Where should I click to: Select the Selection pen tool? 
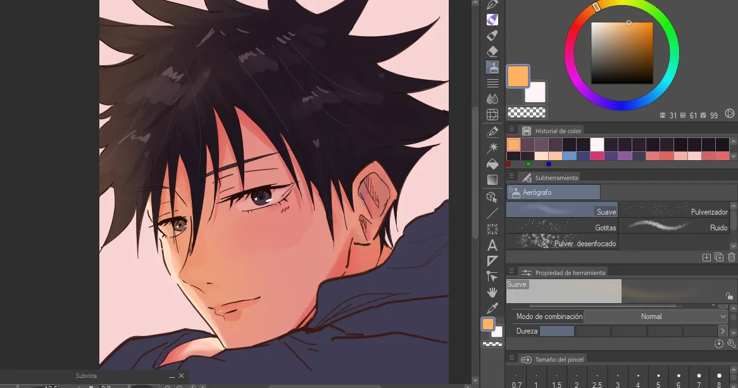click(x=492, y=132)
